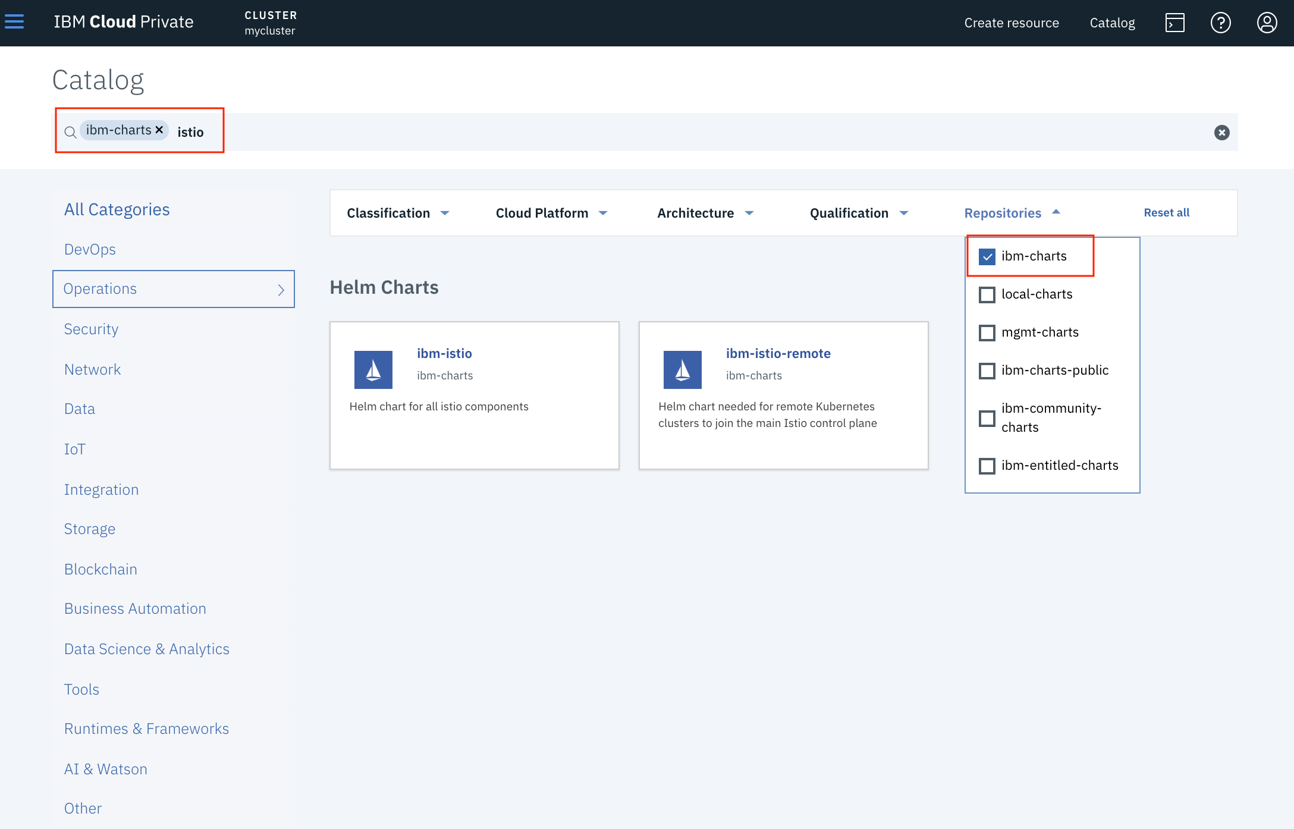Collapse the Repositories filter dropdown

[1012, 213]
